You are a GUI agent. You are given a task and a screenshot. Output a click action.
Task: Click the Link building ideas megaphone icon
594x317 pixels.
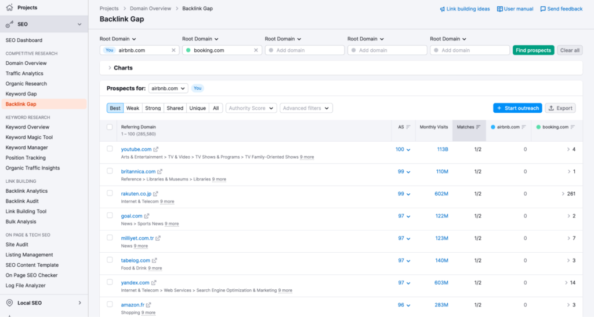coord(442,9)
